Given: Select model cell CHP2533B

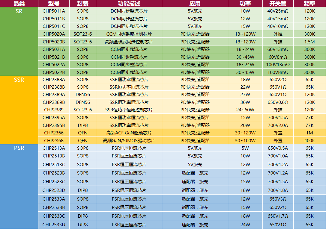Looking at the screenshot, I should pos(54,207).
